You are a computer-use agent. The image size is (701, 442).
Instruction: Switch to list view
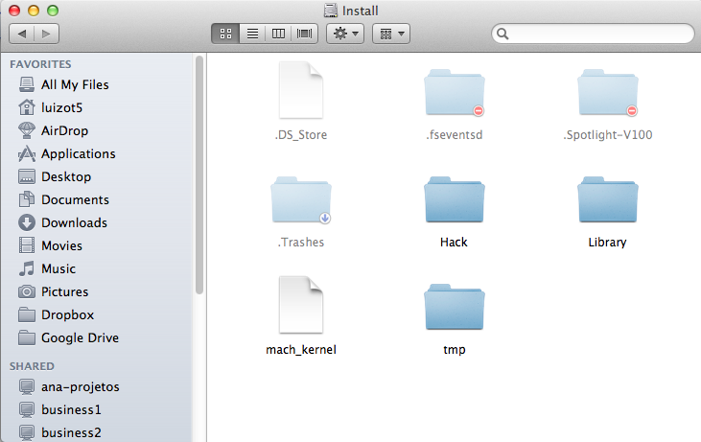coord(252,34)
